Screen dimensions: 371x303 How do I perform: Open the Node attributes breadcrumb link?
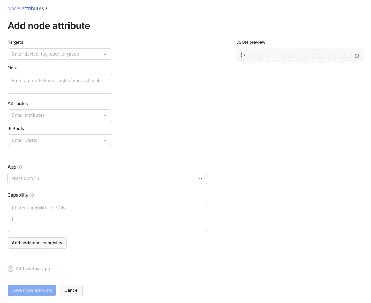click(26, 8)
